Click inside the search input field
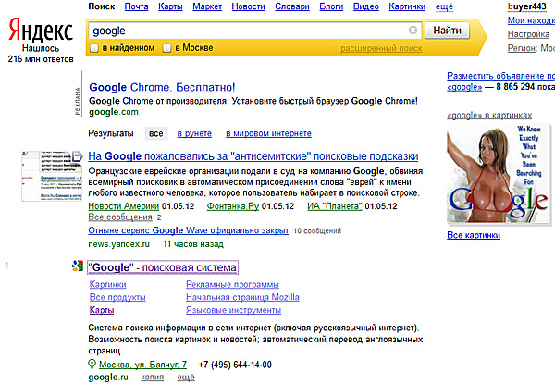This screenshot has height=384, width=555. click(x=248, y=31)
